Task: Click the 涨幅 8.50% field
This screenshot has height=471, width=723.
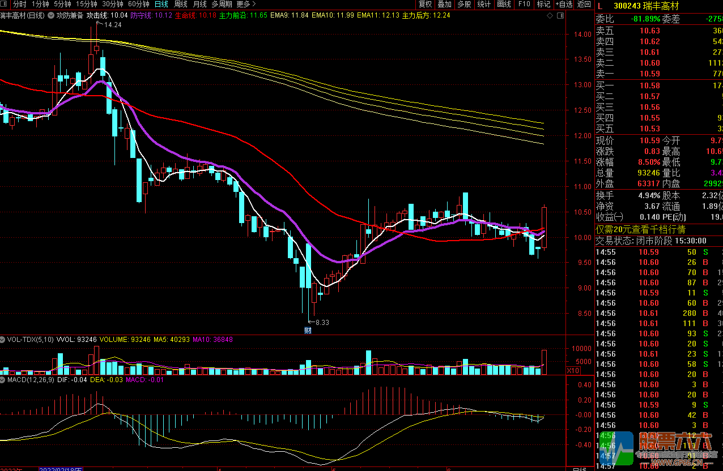Action: (x=628, y=162)
